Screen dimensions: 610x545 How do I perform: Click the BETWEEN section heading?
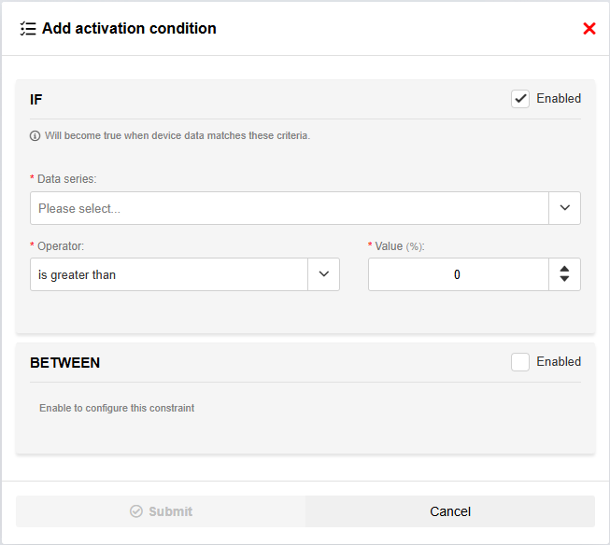[x=65, y=362]
